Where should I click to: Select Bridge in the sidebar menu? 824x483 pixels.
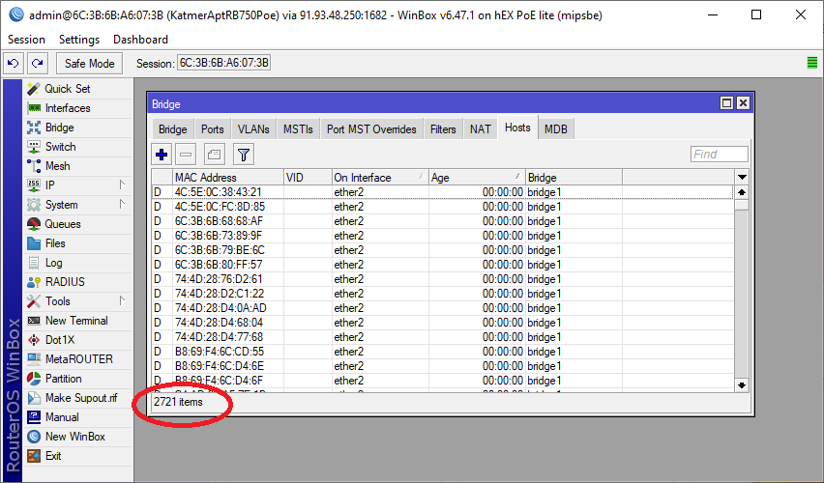point(77,128)
